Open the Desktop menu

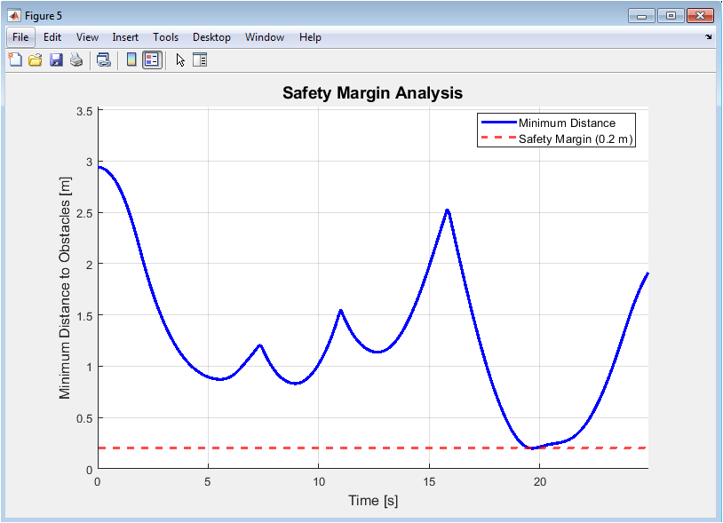point(211,37)
